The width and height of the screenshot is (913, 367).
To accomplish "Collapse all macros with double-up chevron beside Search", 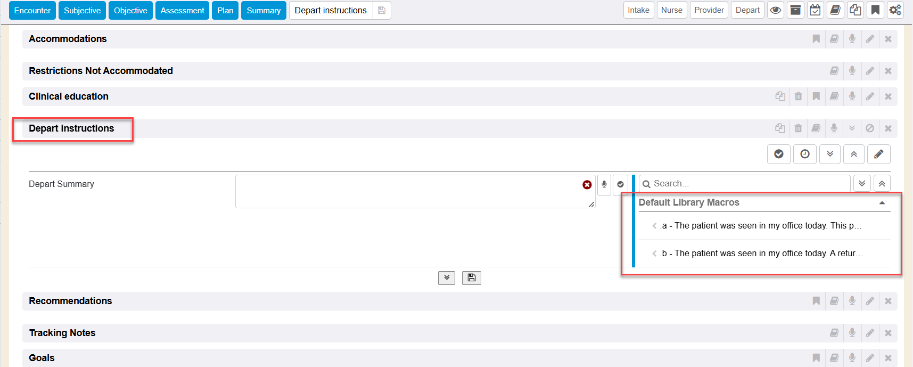I will (x=882, y=184).
